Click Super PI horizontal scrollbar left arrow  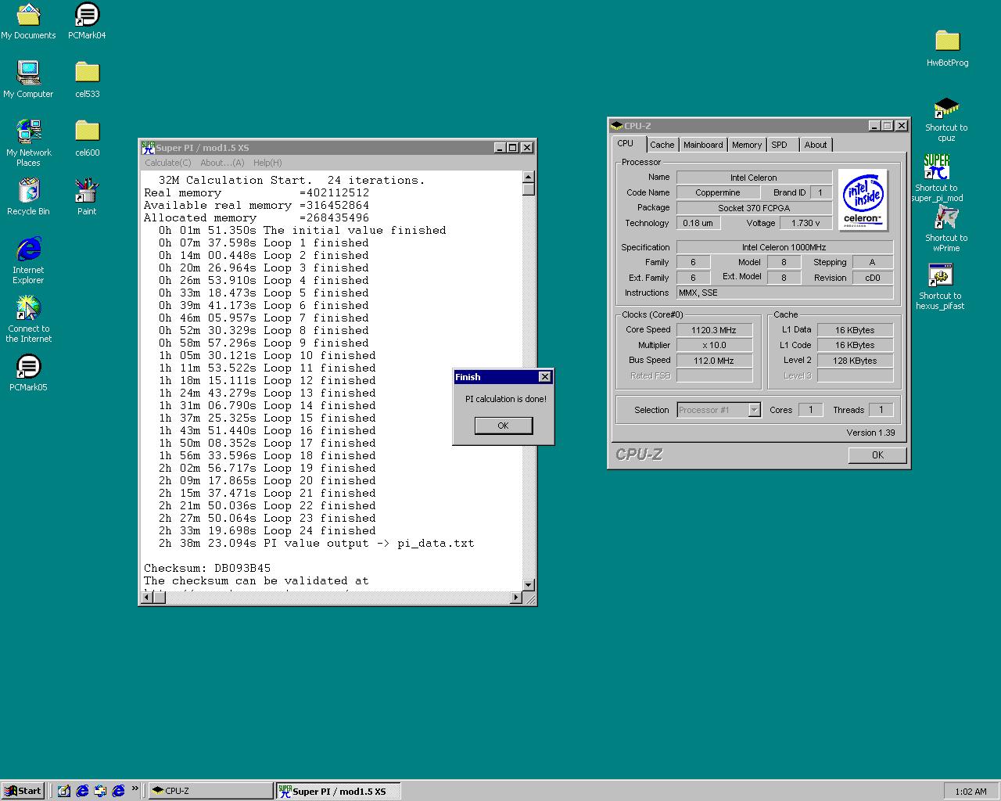point(146,598)
